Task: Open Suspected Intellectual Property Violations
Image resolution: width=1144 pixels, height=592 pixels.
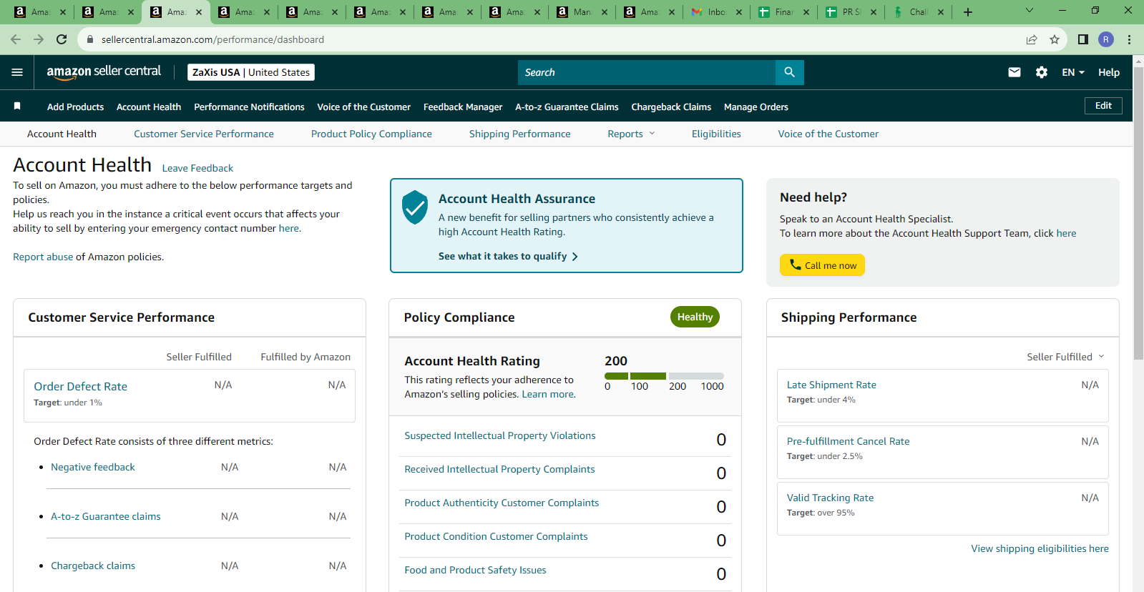Action: pyautogui.click(x=500, y=435)
